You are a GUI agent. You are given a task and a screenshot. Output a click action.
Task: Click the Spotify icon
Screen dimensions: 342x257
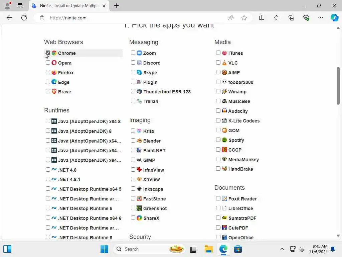coord(224,140)
